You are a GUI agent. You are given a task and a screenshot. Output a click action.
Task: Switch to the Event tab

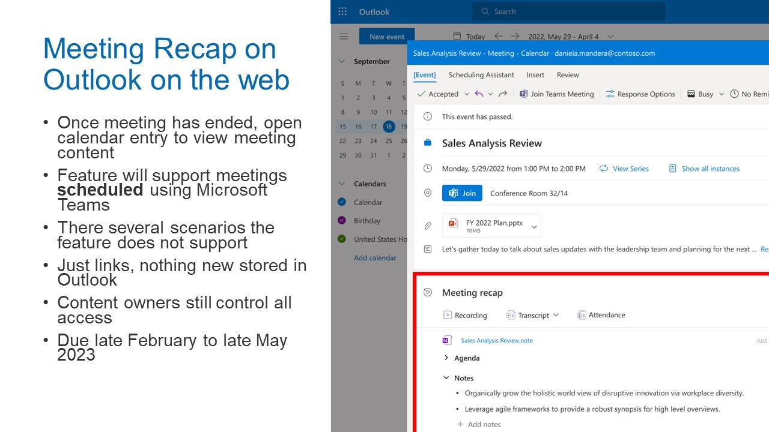pos(425,75)
